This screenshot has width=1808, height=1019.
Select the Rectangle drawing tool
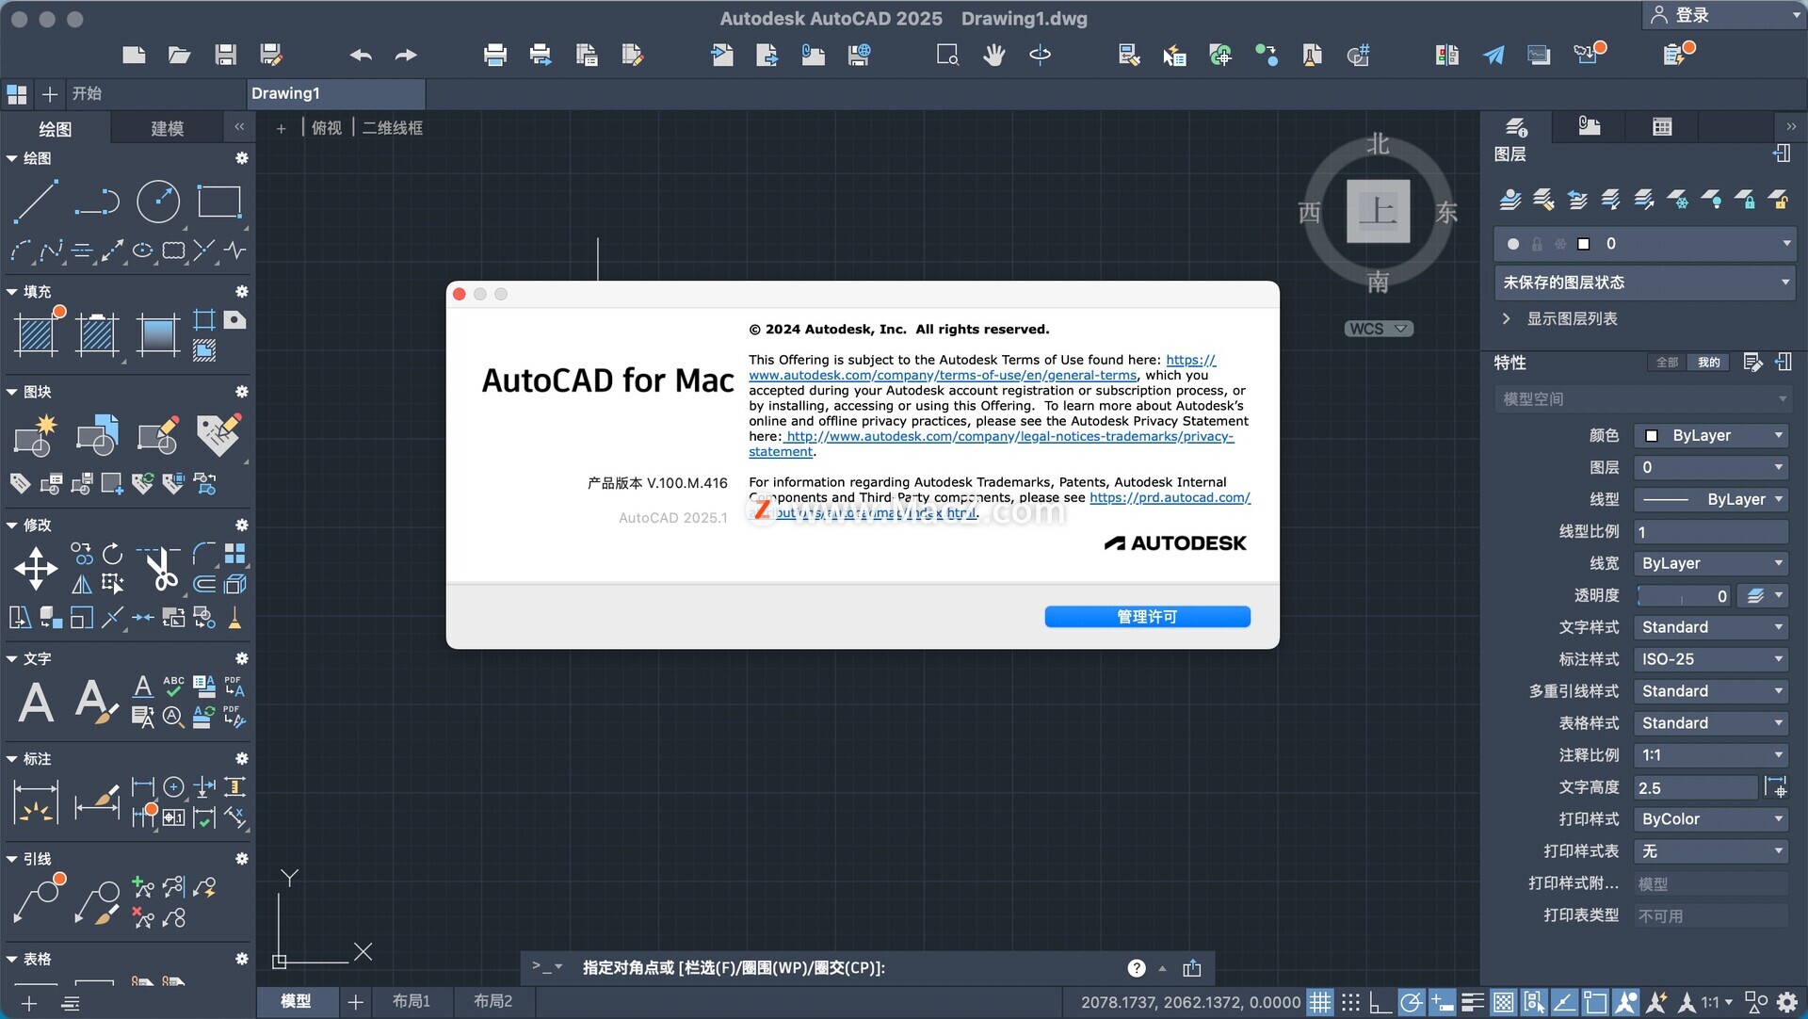tap(218, 202)
